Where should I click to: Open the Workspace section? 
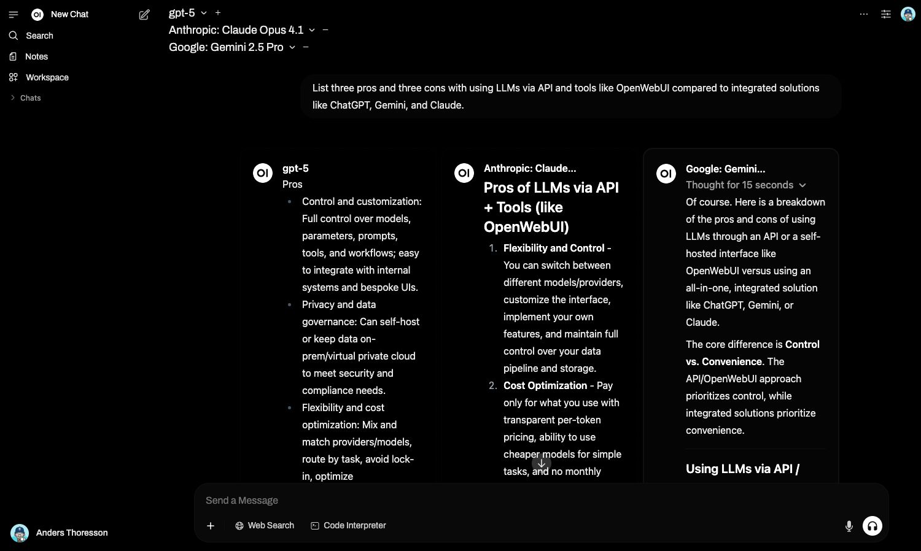pyautogui.click(x=47, y=77)
